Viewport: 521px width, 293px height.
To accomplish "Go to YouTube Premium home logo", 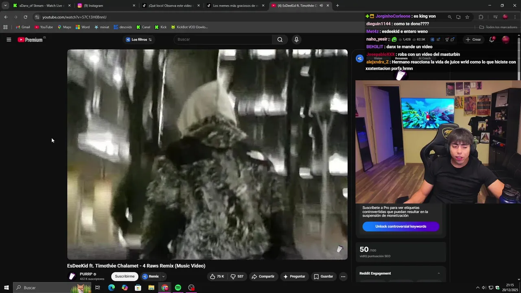I will [x=30, y=39].
